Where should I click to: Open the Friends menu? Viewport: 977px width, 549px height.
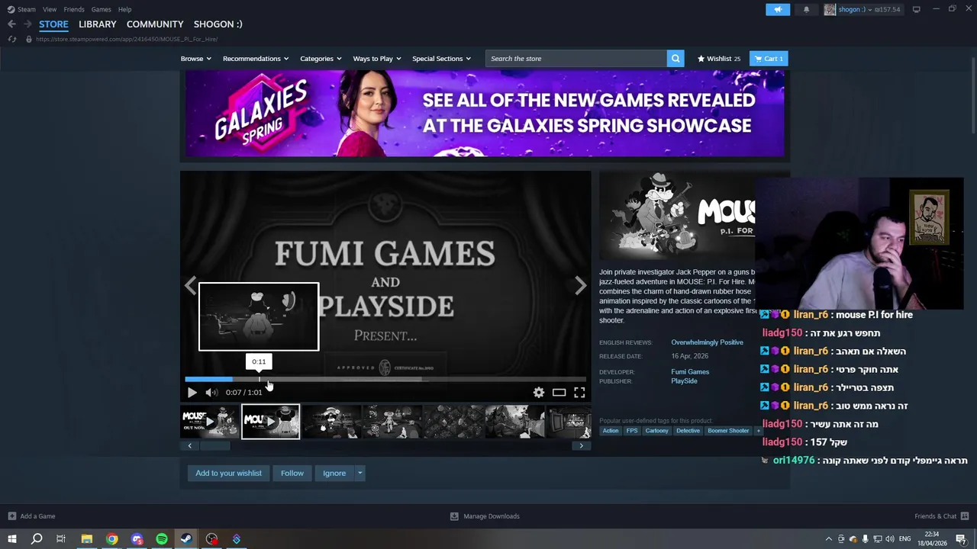click(74, 9)
